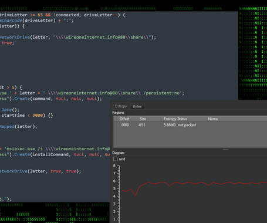Click the 'not packed' status cell
Image resolution: width=267 pixels, height=223 pixels.
click(x=187, y=125)
